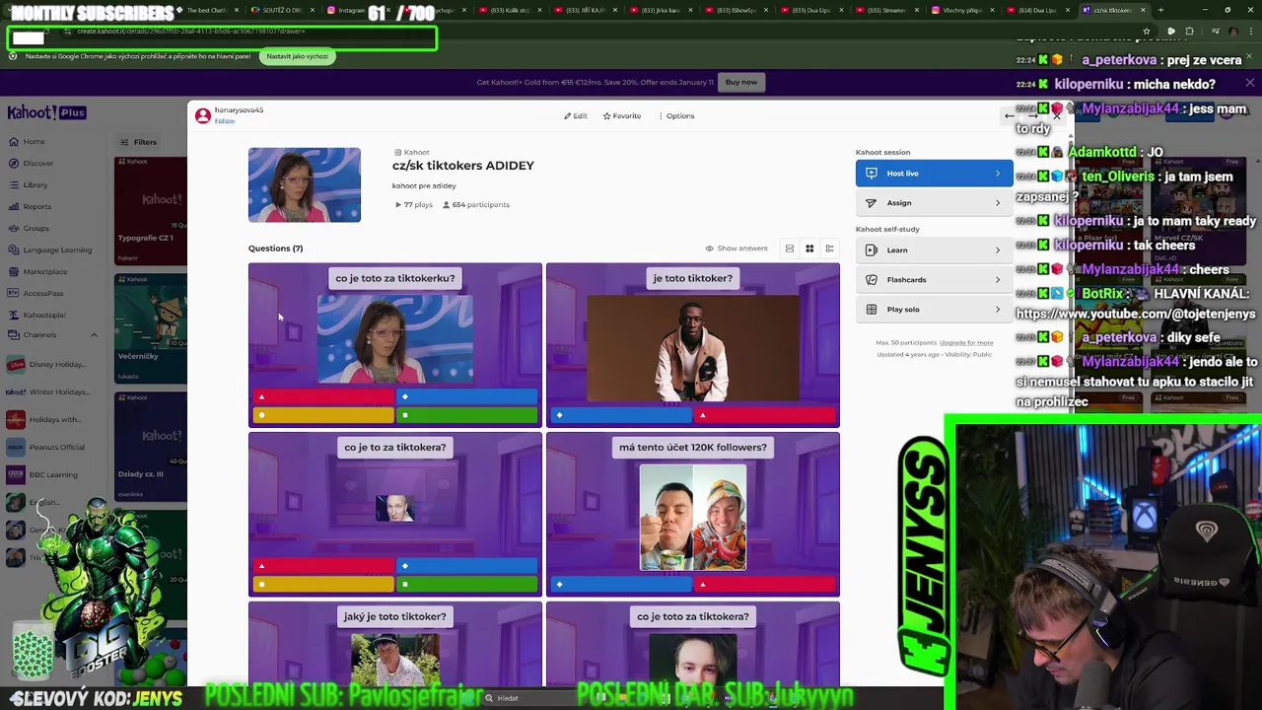Close the kahoot details drawer

[x=1056, y=116]
